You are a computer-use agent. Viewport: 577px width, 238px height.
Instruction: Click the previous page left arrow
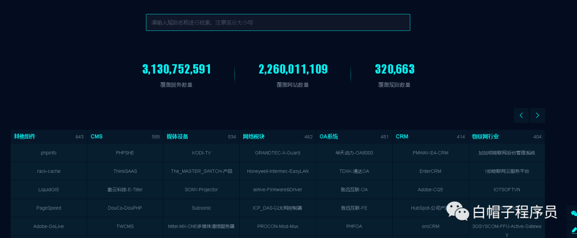521,115
